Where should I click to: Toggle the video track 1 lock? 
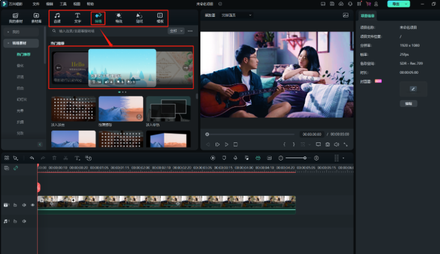pos(16,205)
